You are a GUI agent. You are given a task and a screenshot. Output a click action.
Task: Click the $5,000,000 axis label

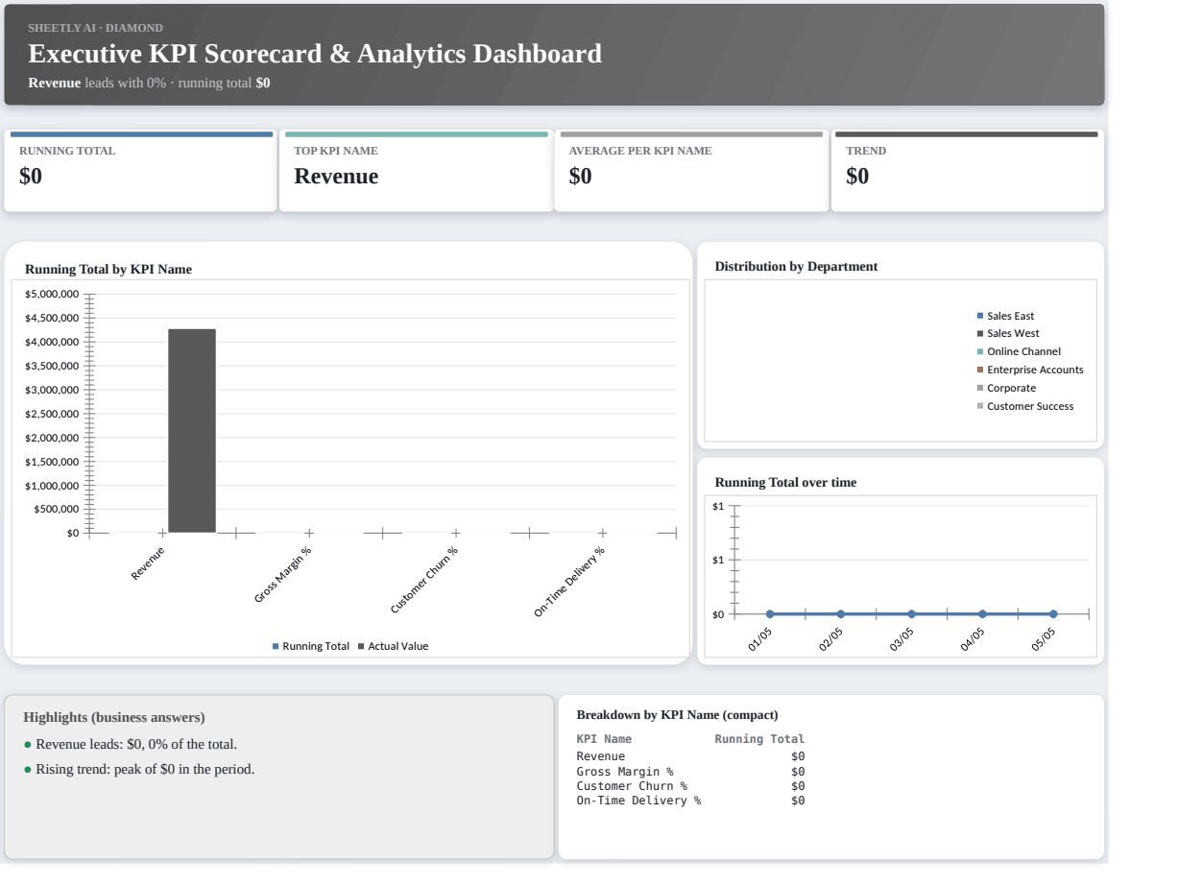[53, 294]
